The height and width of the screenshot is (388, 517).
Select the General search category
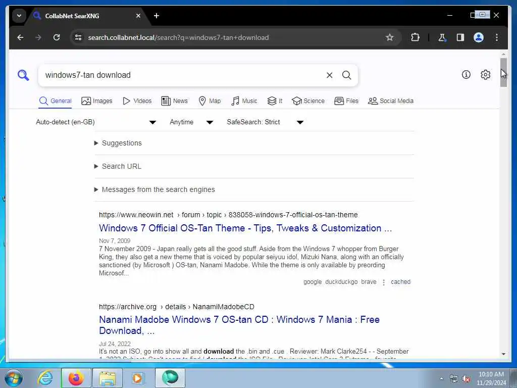coord(55,101)
